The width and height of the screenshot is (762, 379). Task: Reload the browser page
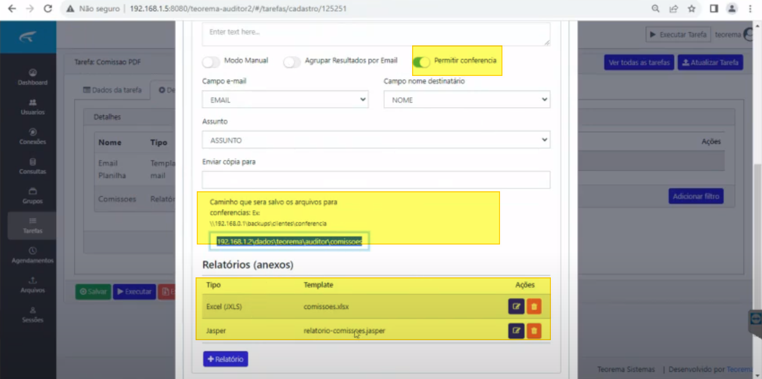click(48, 9)
